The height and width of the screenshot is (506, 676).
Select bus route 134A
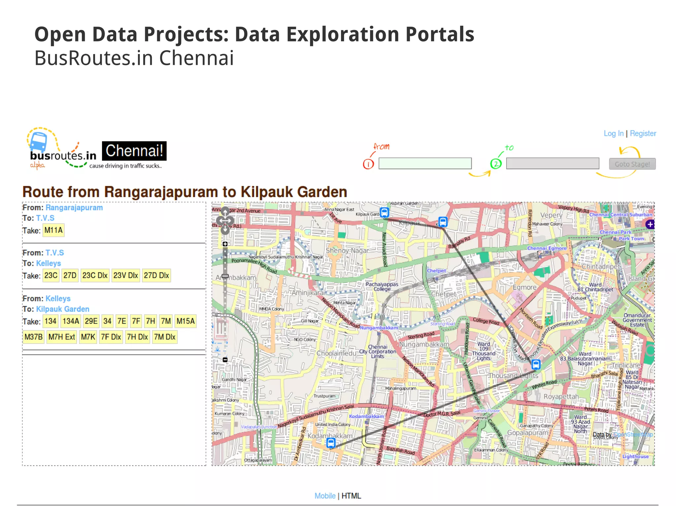click(x=71, y=321)
